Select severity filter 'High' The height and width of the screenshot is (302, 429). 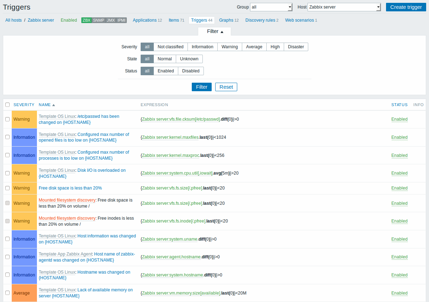tap(275, 47)
